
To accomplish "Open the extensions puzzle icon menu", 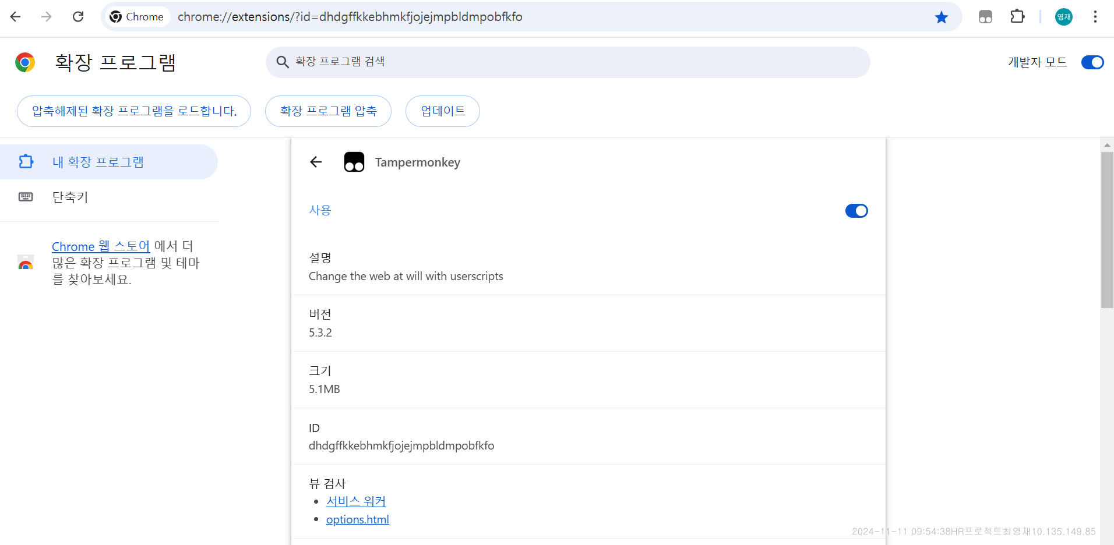I will [1017, 17].
